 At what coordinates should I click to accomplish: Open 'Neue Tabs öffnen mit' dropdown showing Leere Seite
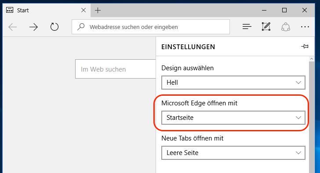pyautogui.click(x=233, y=153)
